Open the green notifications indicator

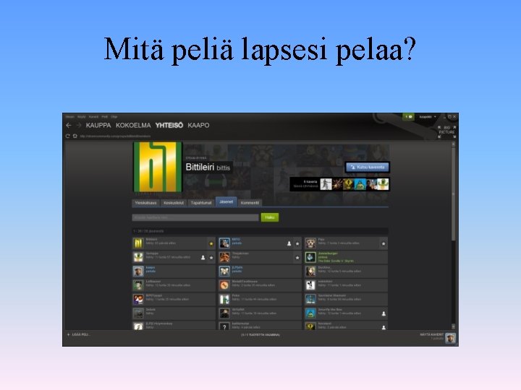click(x=408, y=117)
